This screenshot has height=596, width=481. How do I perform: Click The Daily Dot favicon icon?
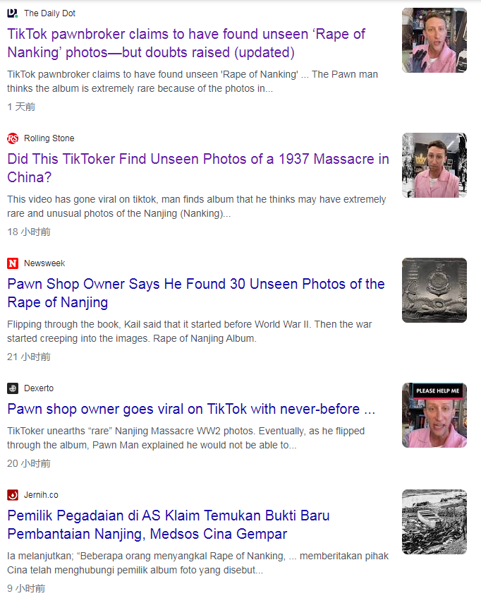13,13
